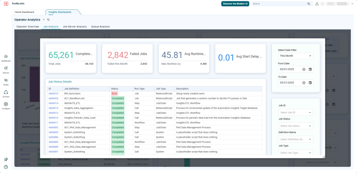Expand the Operator Analytics dashboard chevron
Screen dimensions: 357x173
(x=44, y=20)
